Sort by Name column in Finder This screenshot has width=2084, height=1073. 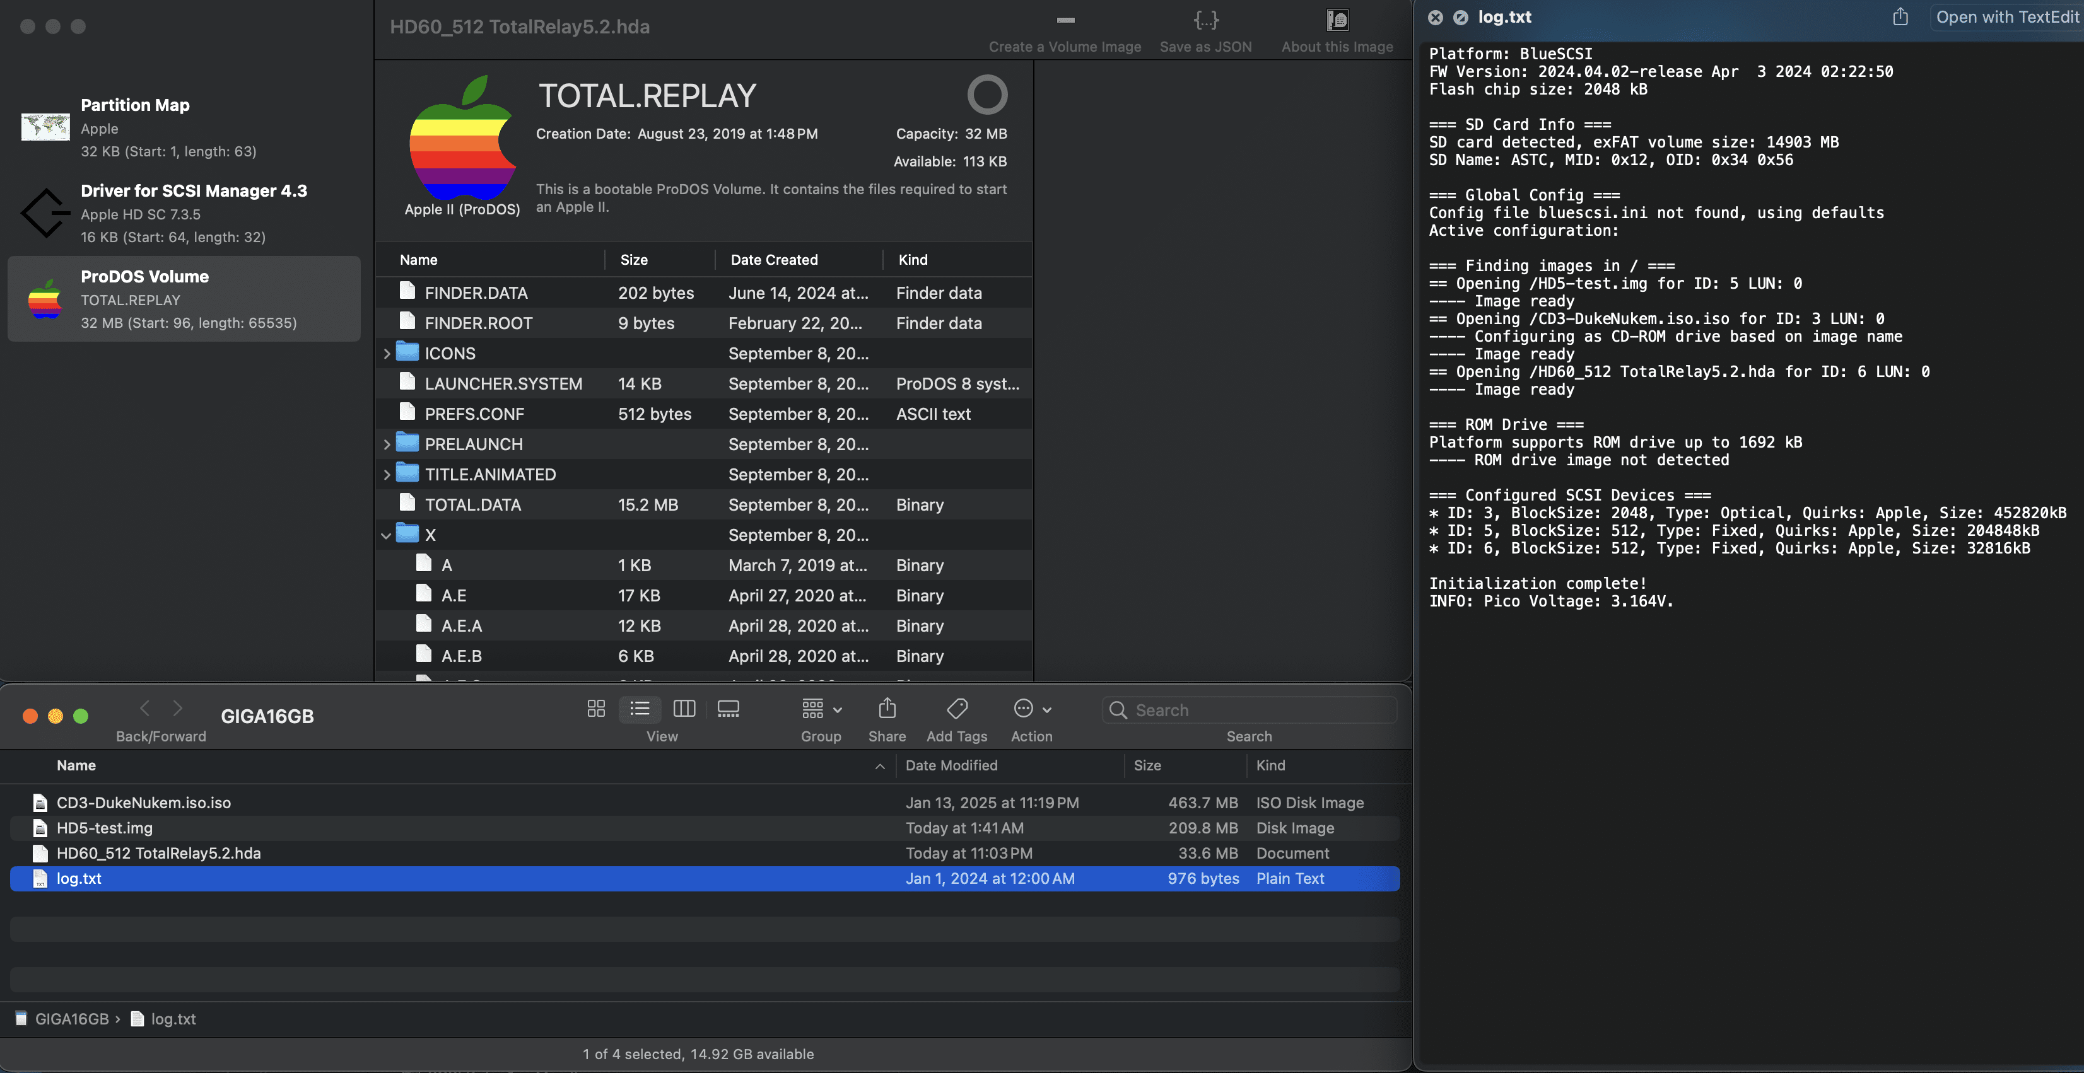(76, 765)
